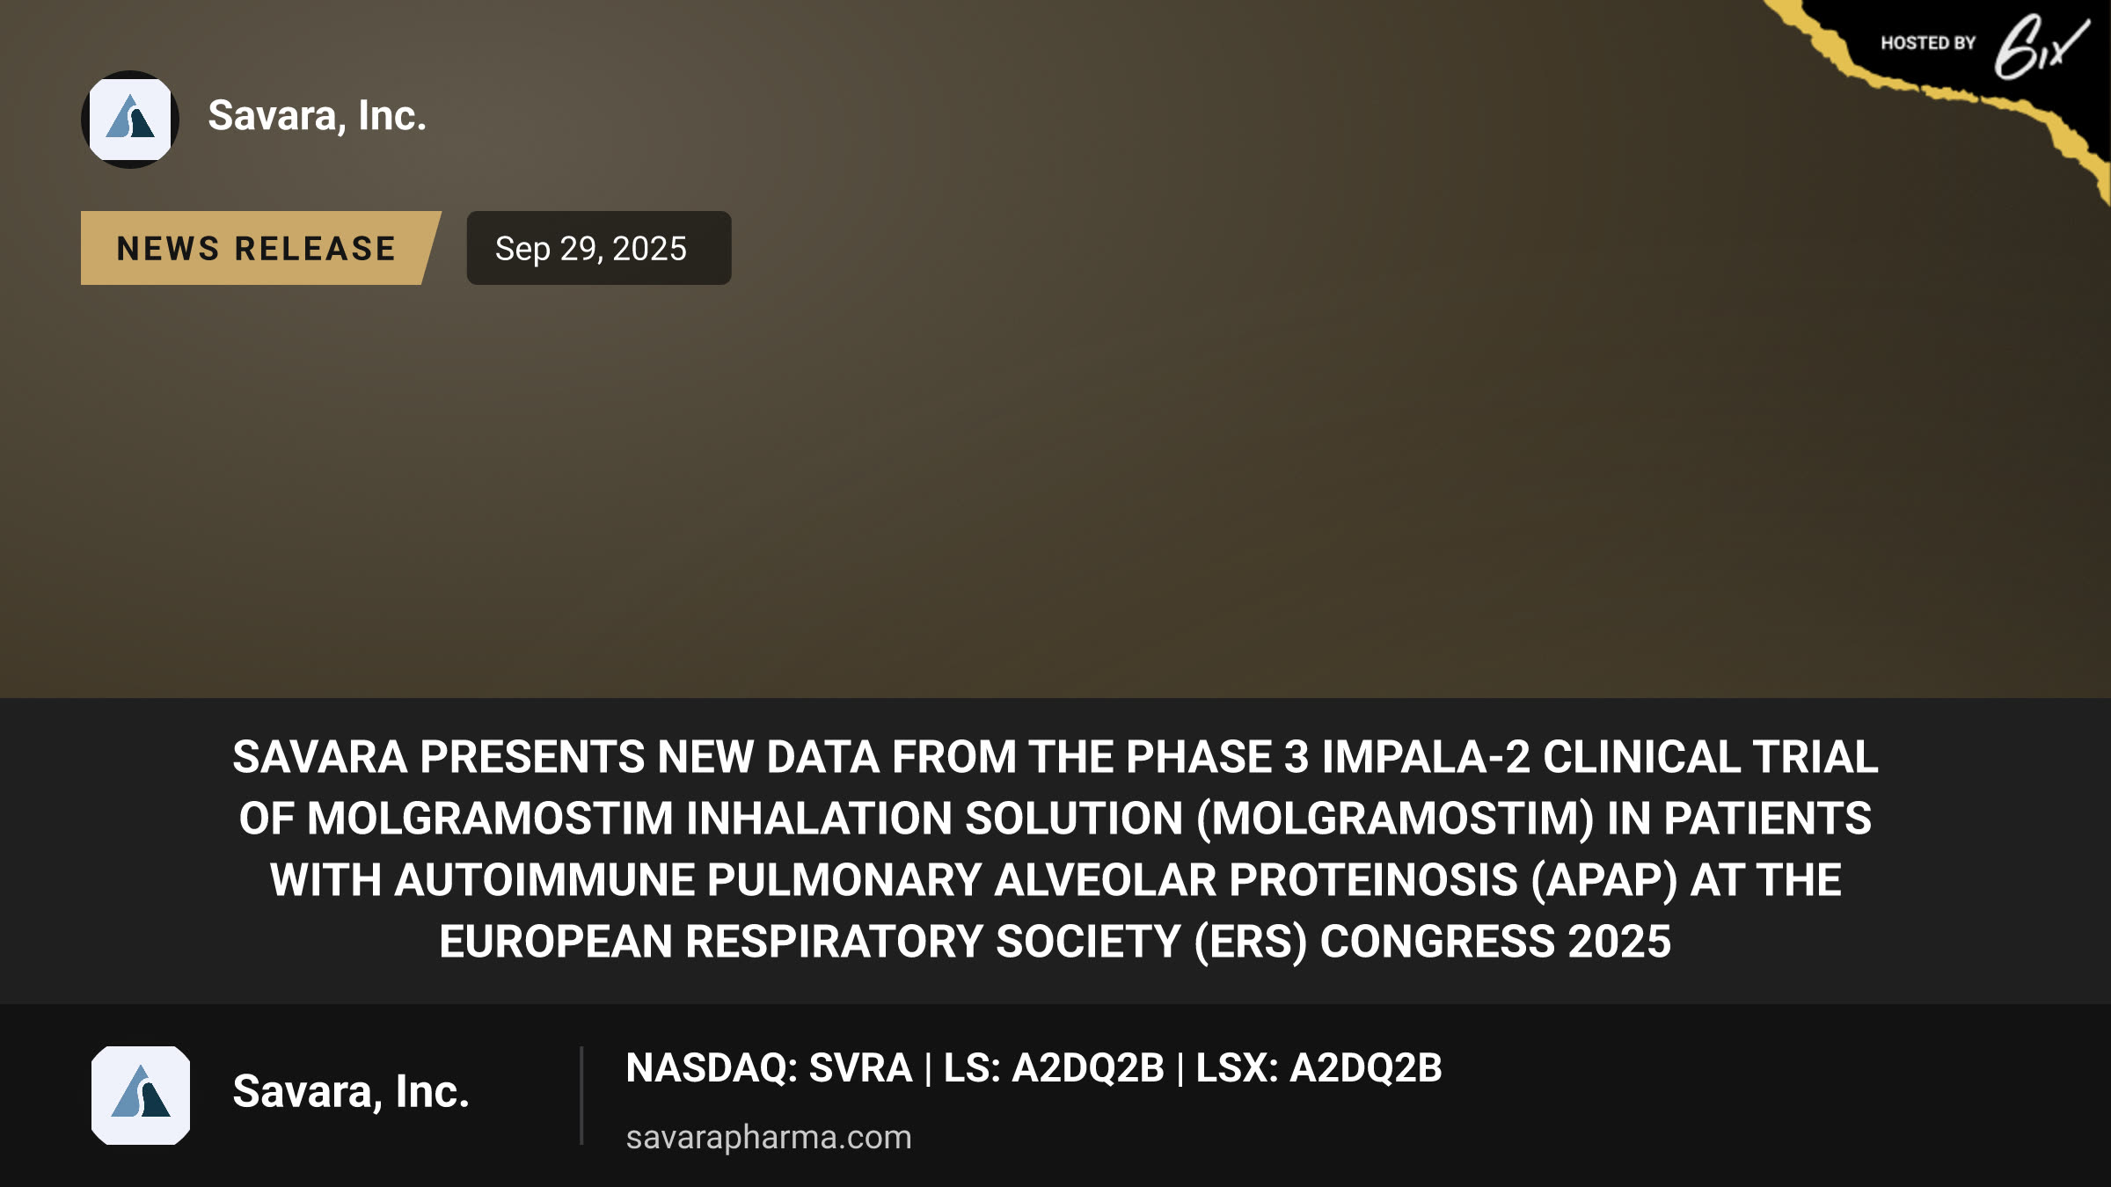2111x1187 pixels.
Task: Click the Sep 29, 2025 date chip
Action: (598, 248)
